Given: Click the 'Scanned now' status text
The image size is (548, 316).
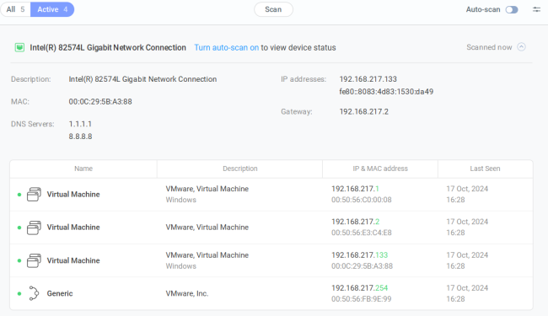Looking at the screenshot, I should (489, 47).
